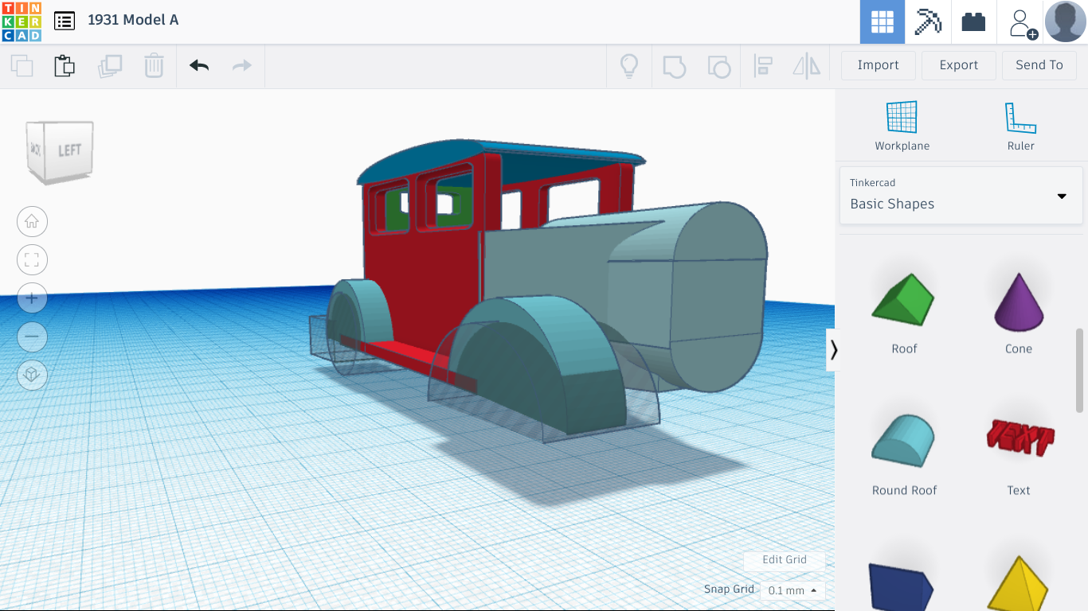1088x611 pixels.
Task: Click the shapes panel scrollbar
Action: [x=1080, y=370]
